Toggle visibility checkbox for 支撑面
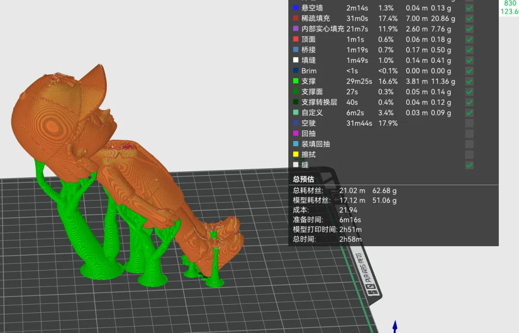 click(469, 92)
